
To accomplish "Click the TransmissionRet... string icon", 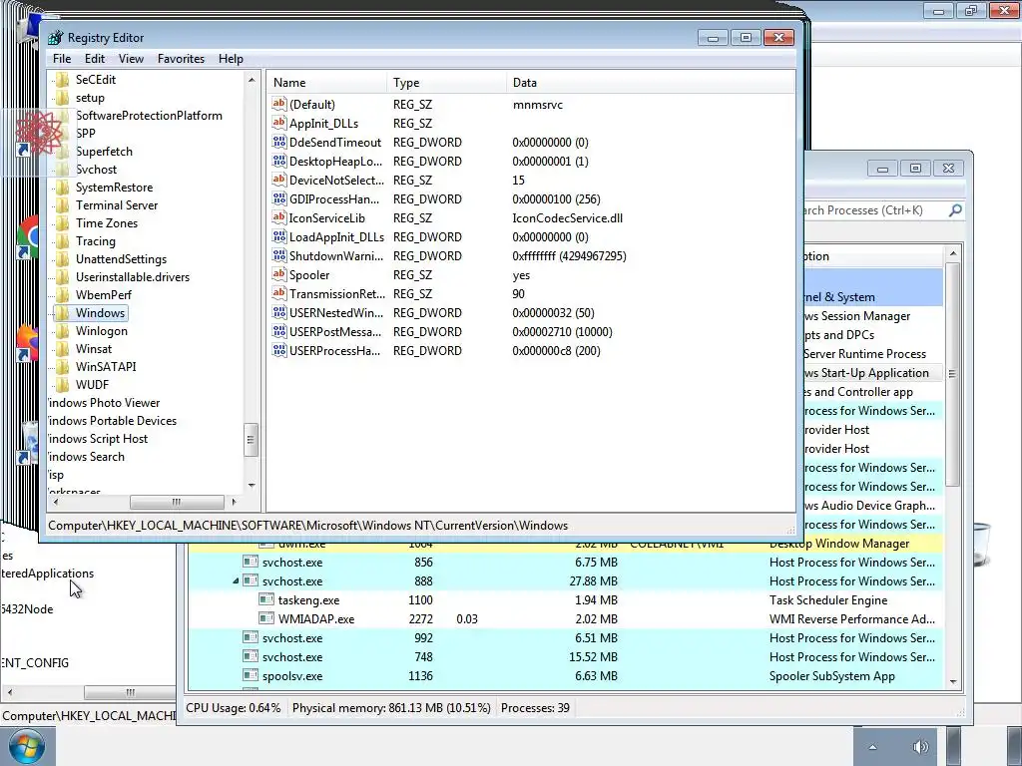I will click(279, 292).
